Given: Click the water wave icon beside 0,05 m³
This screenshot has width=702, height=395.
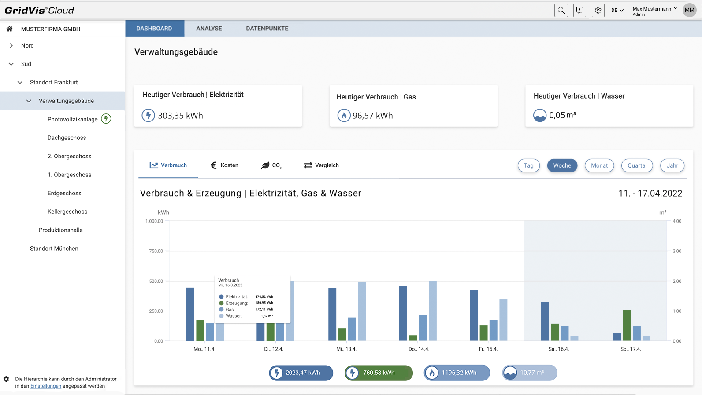Looking at the screenshot, I should tap(540, 115).
